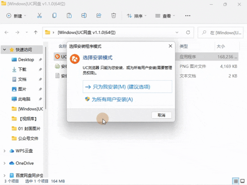Select the PNG 图片文件 row
The width and height of the screenshot is (247, 185).
[146, 66]
